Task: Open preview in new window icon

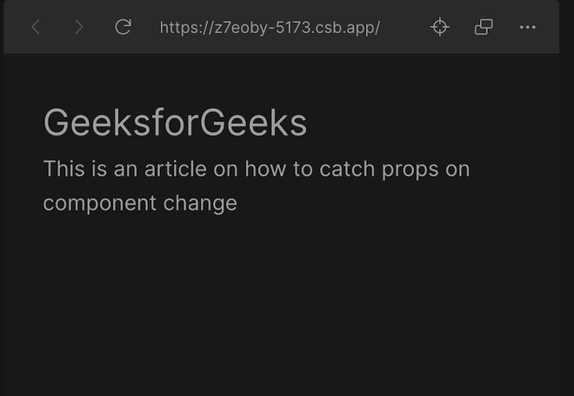Action: 484,27
